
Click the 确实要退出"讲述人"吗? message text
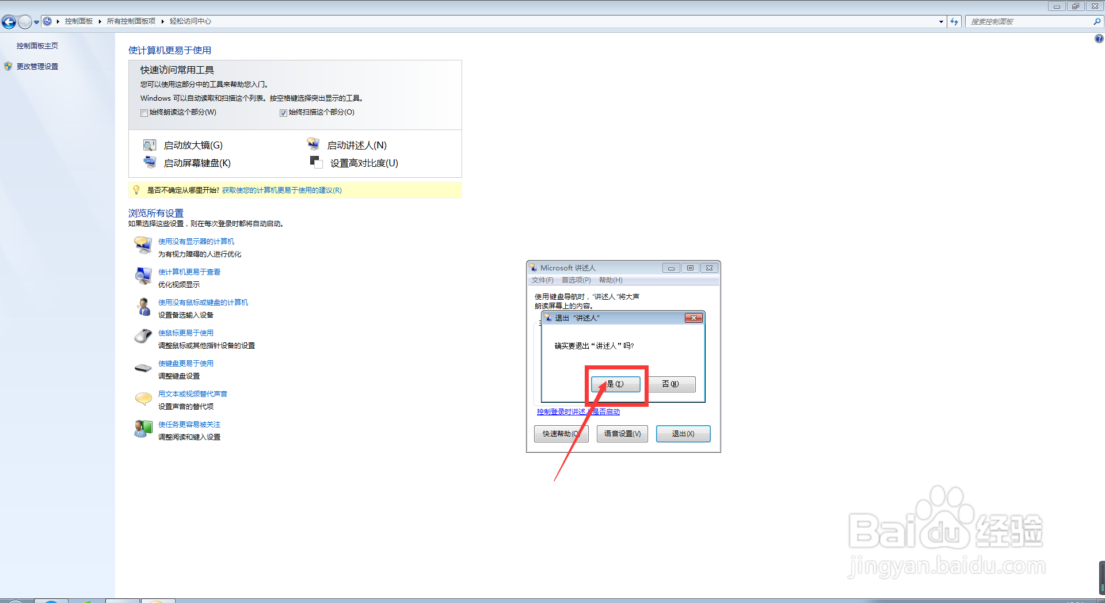pyautogui.click(x=594, y=346)
